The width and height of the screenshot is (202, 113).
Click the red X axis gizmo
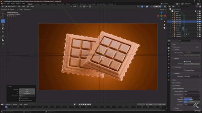click(x=165, y=16)
